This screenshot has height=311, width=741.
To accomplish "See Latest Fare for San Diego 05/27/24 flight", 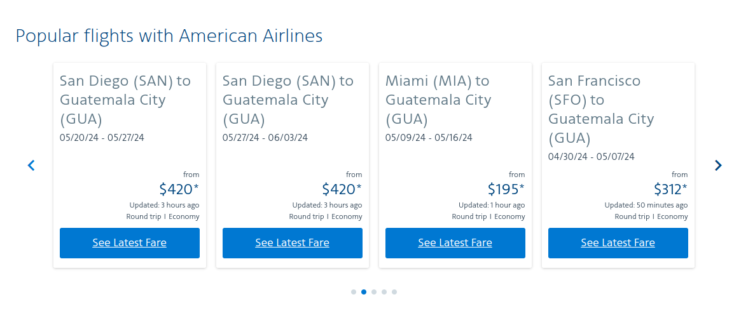I will pyautogui.click(x=292, y=242).
